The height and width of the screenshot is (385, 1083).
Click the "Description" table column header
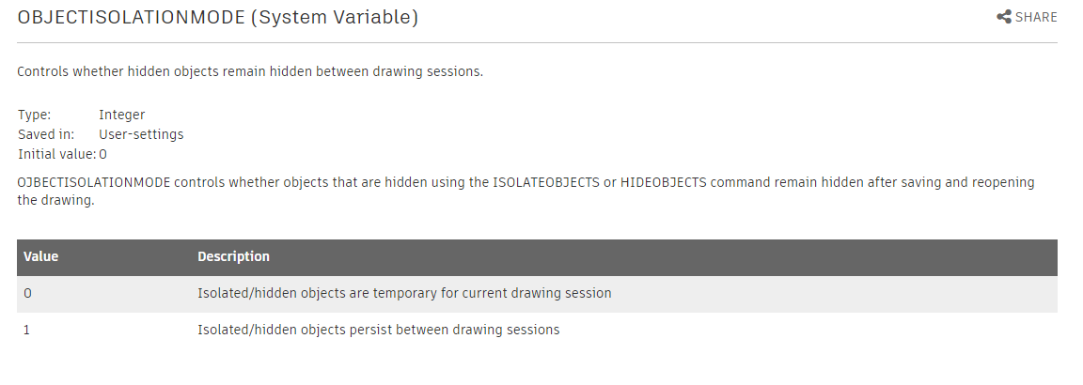(233, 256)
